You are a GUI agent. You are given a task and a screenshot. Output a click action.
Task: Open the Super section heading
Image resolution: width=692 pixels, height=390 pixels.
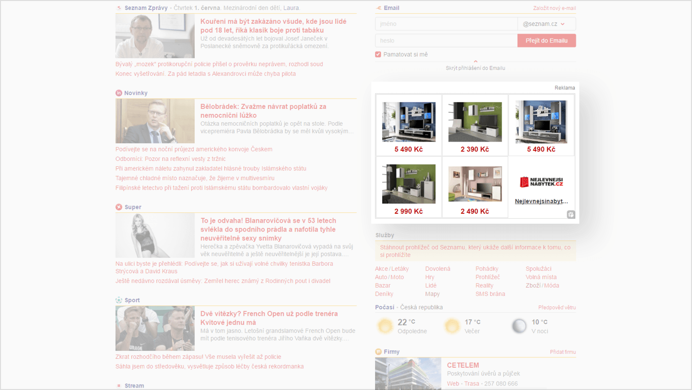click(x=133, y=207)
